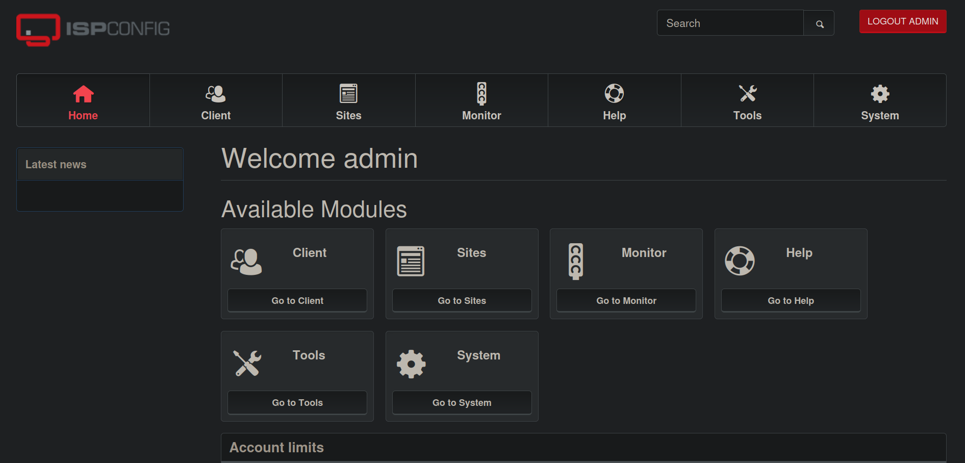Focus the Search input field
Screen dimensions: 965x463
tap(730, 23)
